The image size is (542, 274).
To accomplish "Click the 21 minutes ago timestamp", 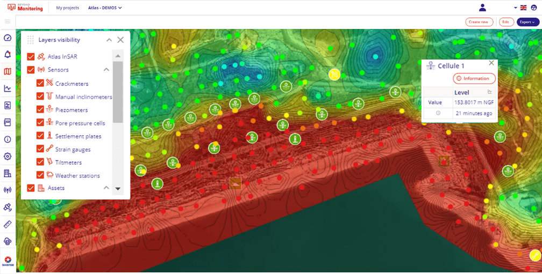I will [474, 113].
